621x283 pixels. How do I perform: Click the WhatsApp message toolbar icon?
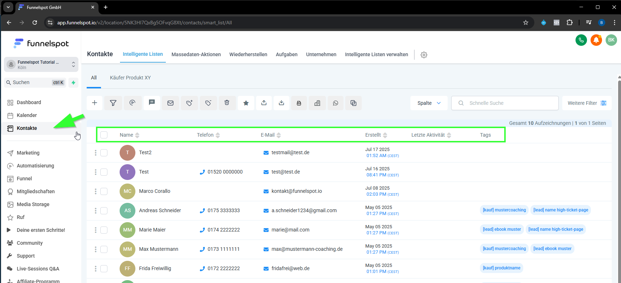click(x=336, y=103)
